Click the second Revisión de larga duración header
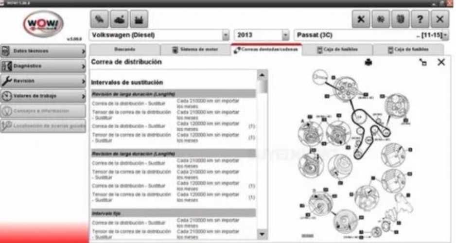456x243 pixels. 174,154
